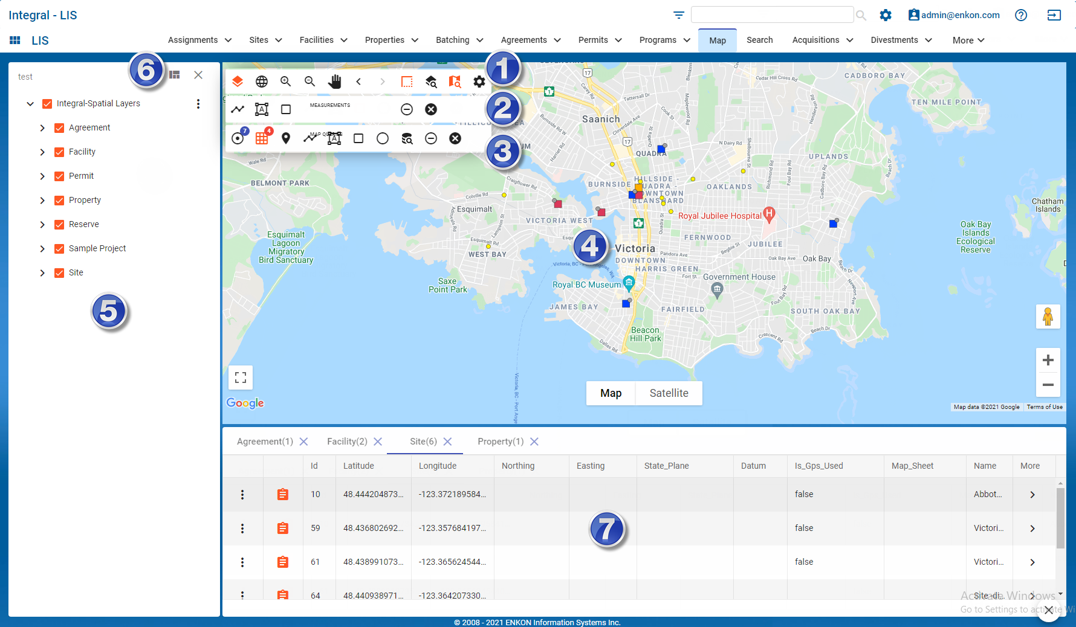The height and width of the screenshot is (627, 1076).
Task: Select the circle query tool
Action: (383, 138)
